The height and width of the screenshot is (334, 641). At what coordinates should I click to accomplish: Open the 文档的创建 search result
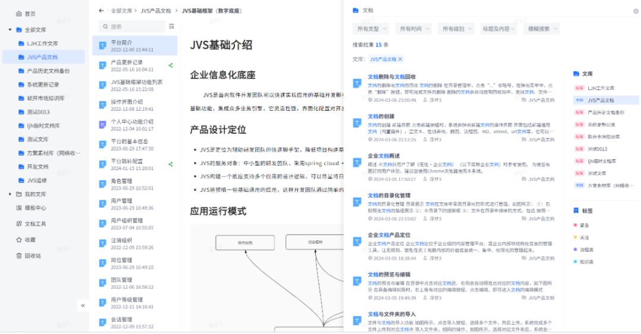point(381,117)
